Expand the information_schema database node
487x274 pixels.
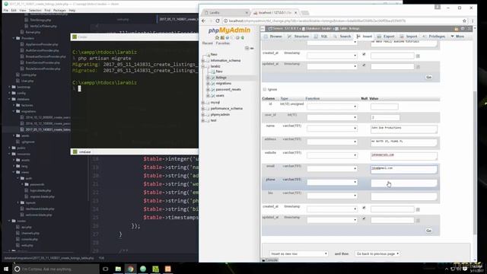click(x=203, y=60)
